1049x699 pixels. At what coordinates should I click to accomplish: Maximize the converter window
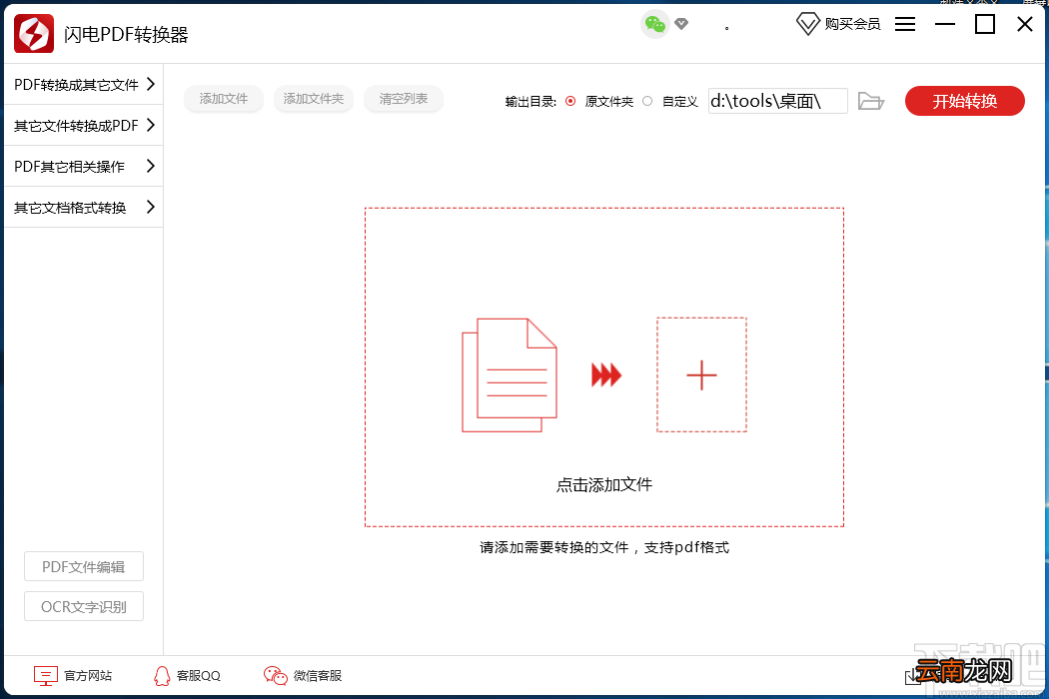(985, 24)
